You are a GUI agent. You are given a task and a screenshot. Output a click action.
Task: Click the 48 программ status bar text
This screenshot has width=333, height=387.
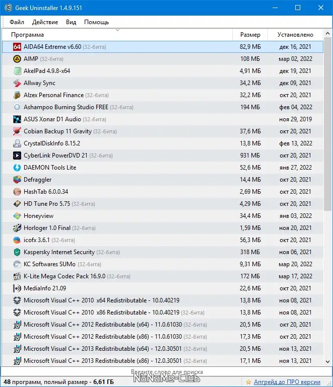click(58, 382)
